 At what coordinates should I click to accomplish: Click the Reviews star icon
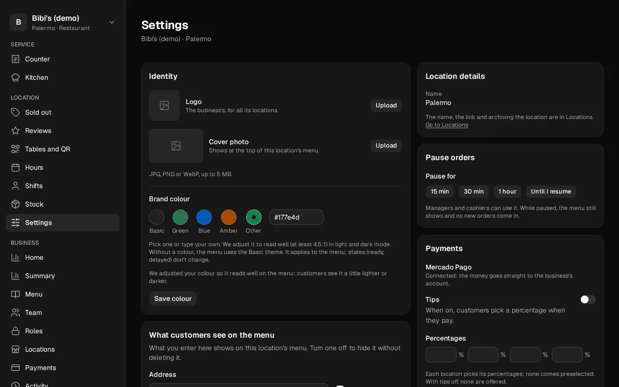15,131
